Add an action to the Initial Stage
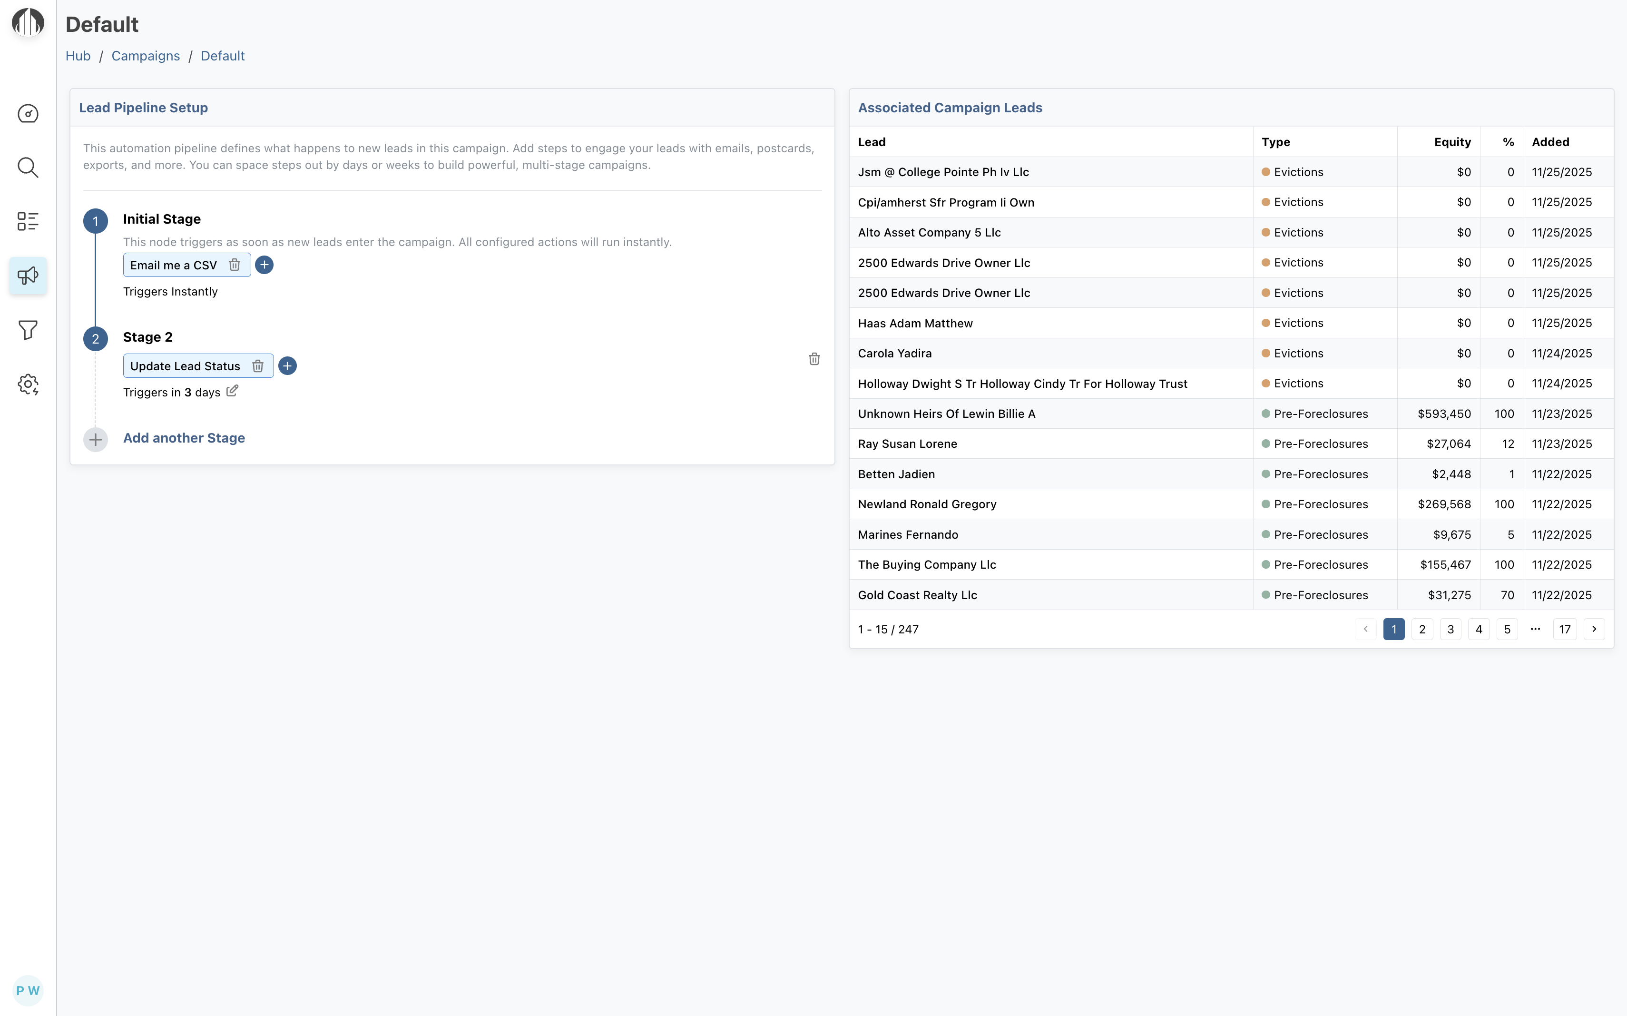This screenshot has width=1627, height=1016. pos(264,265)
